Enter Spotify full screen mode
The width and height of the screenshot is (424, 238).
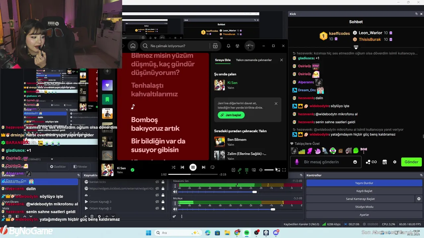click(284, 170)
